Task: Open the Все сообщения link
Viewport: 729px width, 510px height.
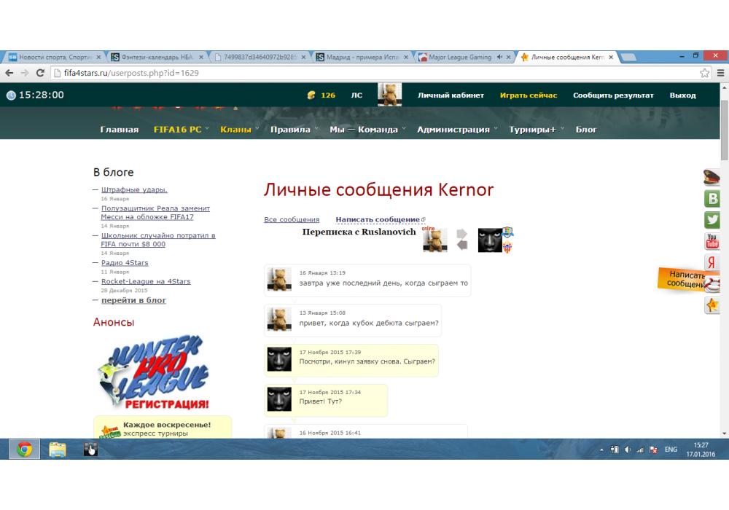Action: click(292, 219)
